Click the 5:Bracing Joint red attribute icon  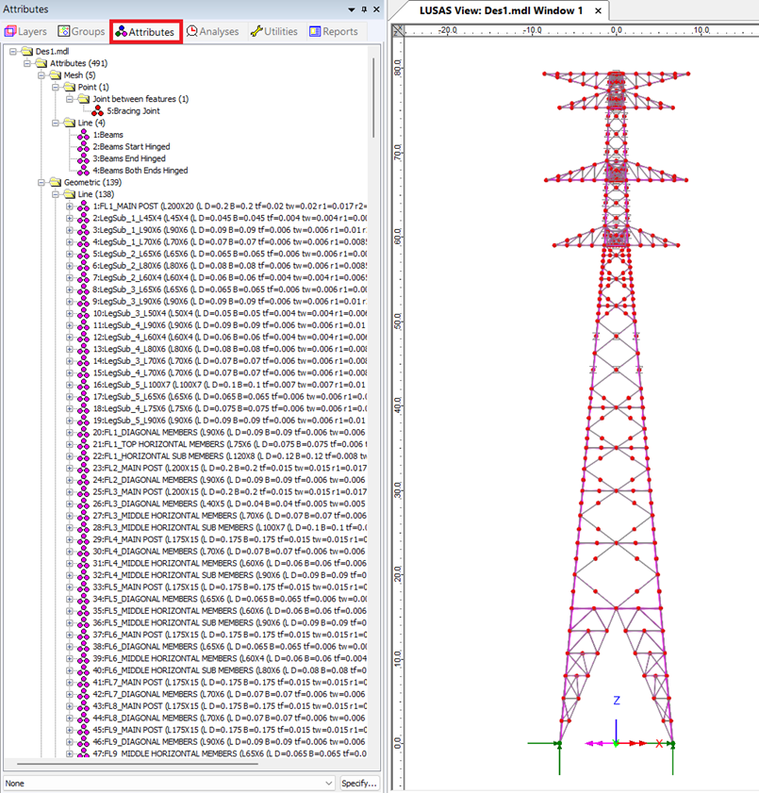97,111
